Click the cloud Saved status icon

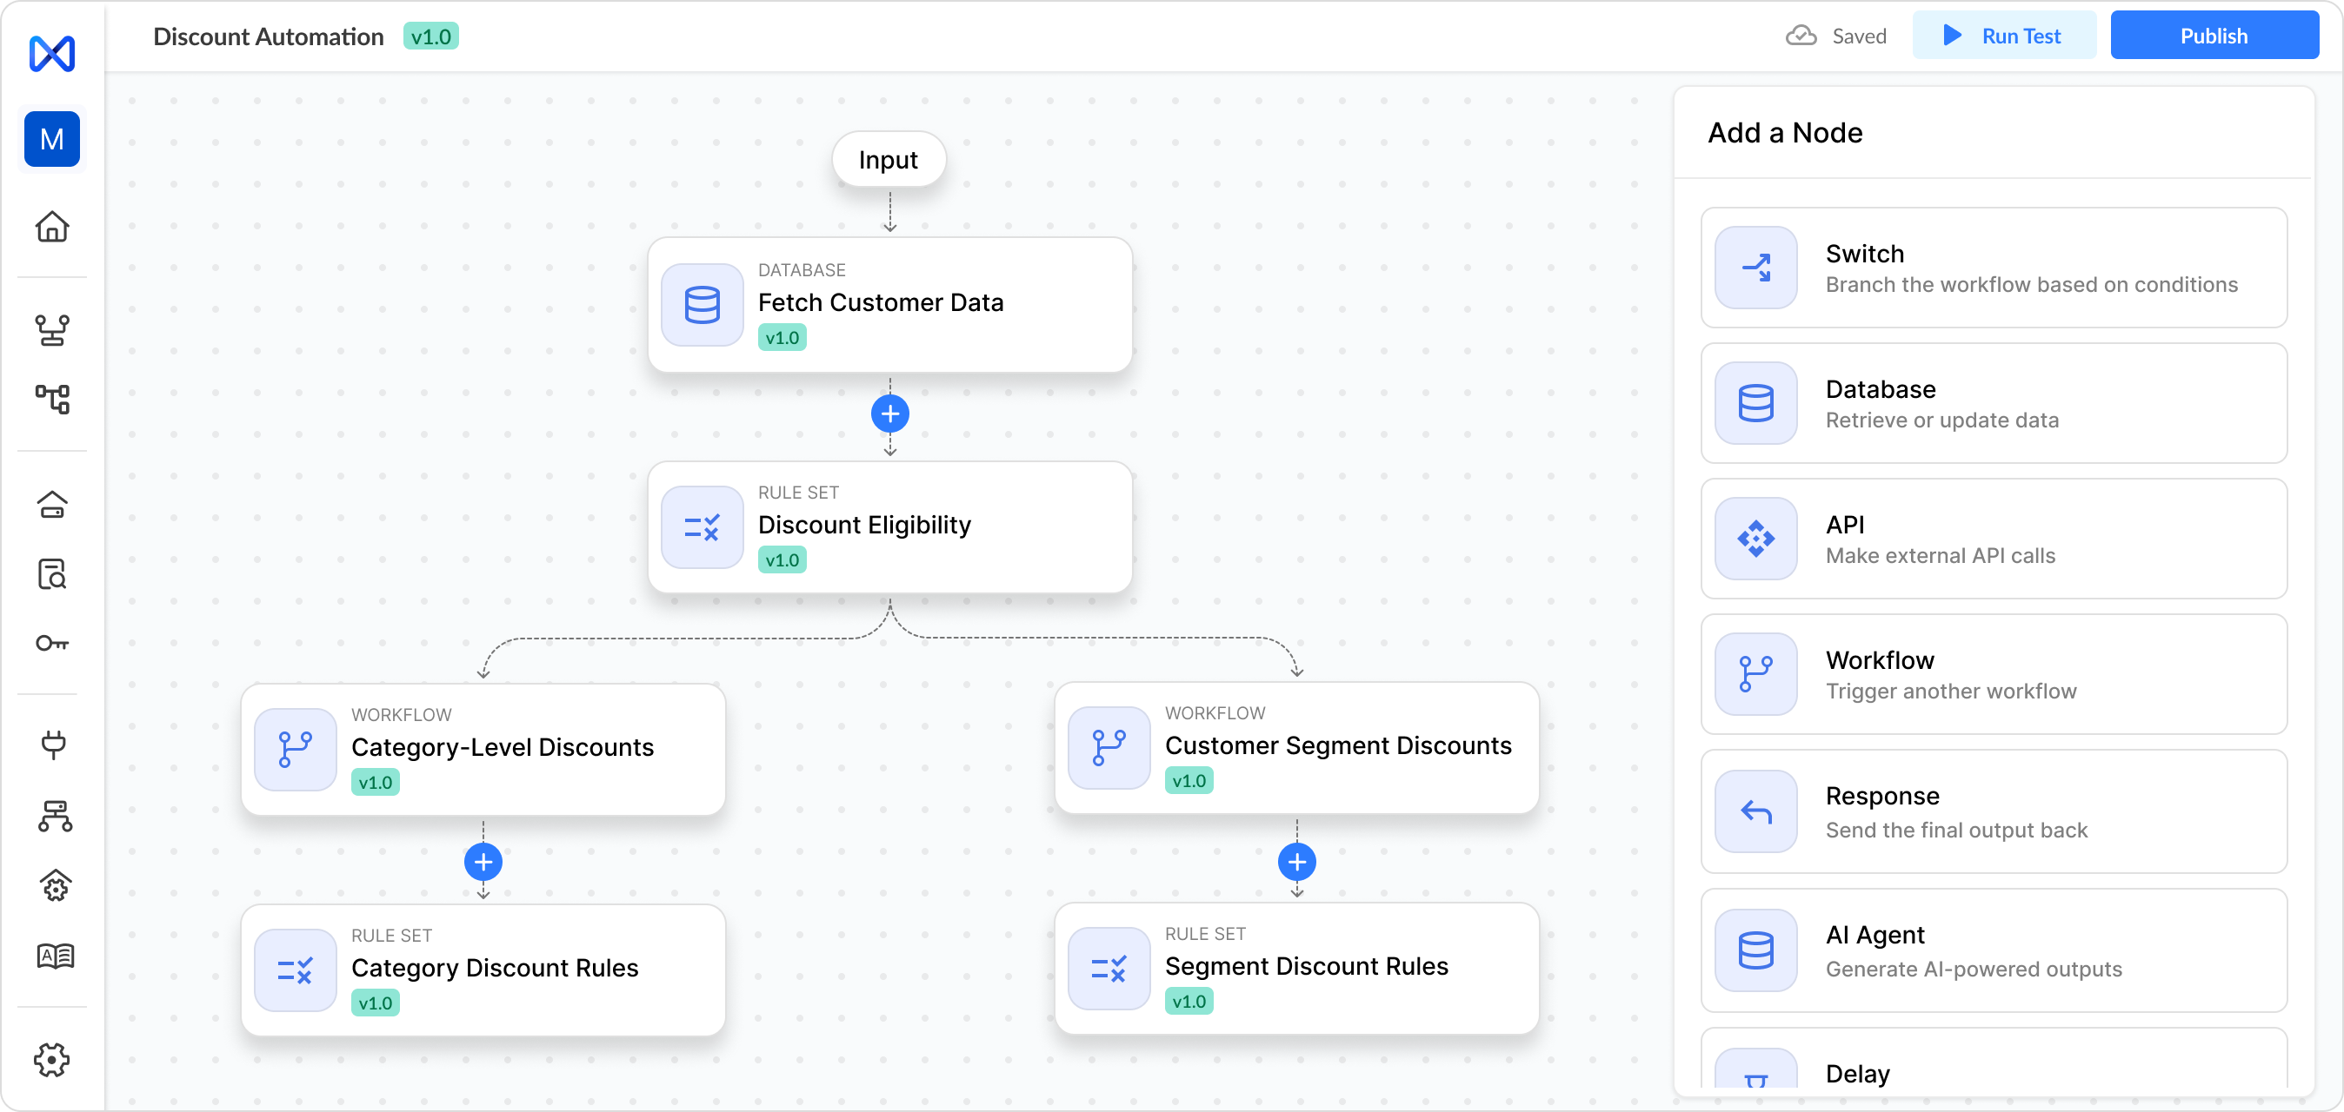click(1801, 36)
